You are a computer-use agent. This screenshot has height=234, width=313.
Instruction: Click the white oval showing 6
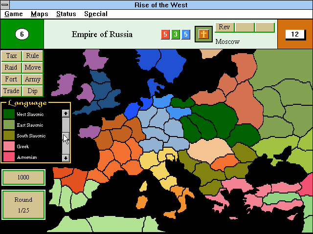click(22, 34)
